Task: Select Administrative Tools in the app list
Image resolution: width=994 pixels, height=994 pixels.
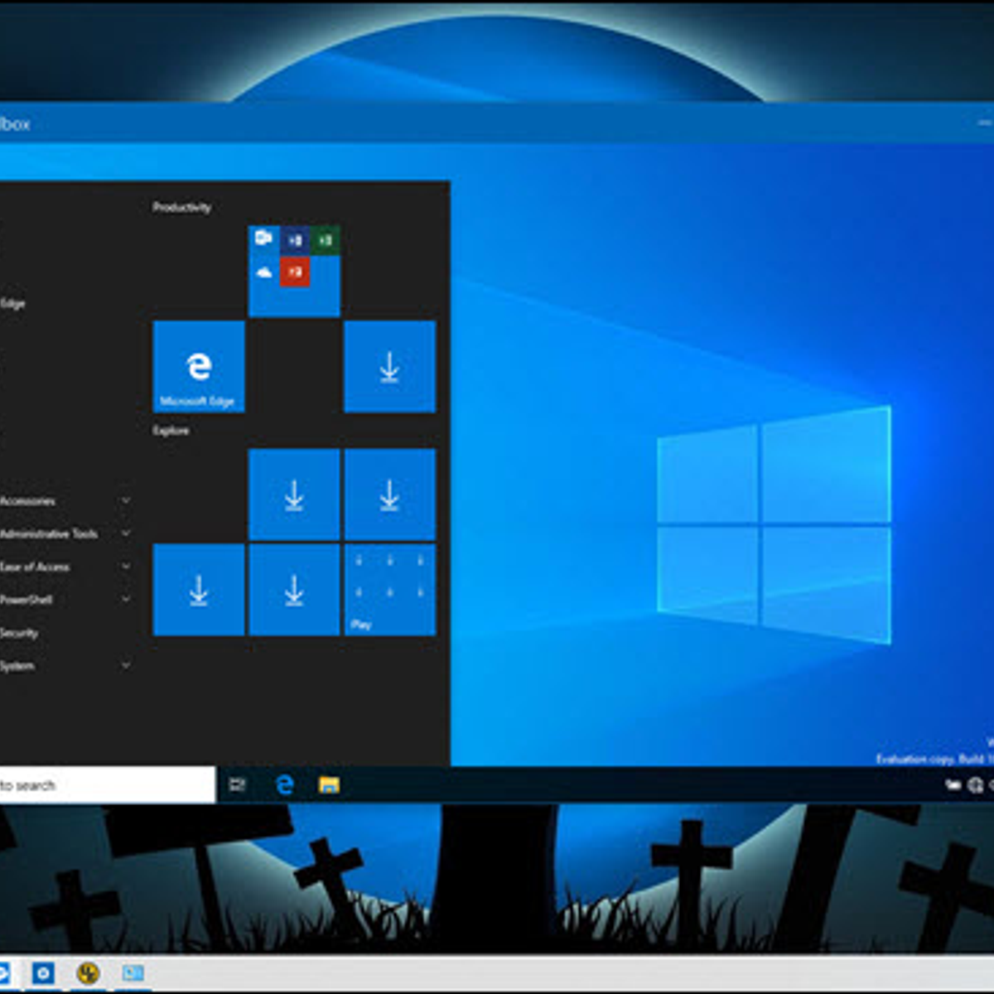Action: click(x=49, y=534)
